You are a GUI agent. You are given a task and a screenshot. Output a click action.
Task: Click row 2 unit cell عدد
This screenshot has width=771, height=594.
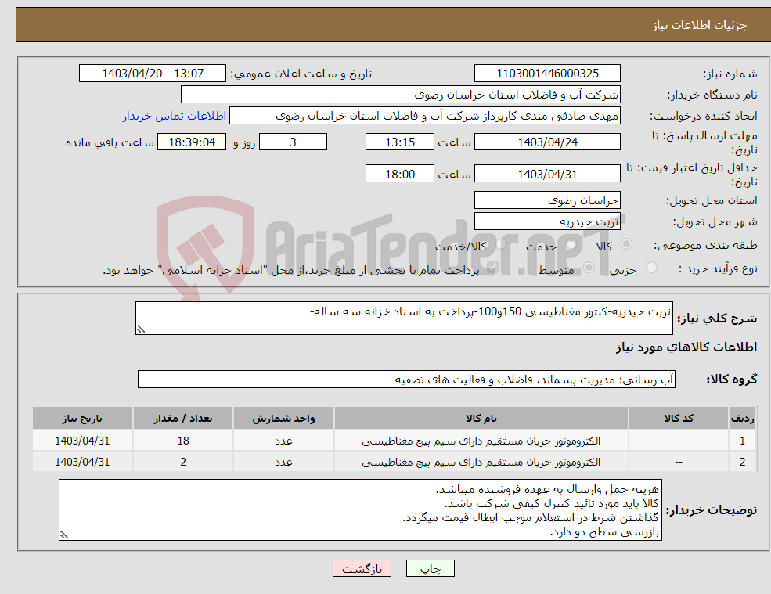(283, 462)
